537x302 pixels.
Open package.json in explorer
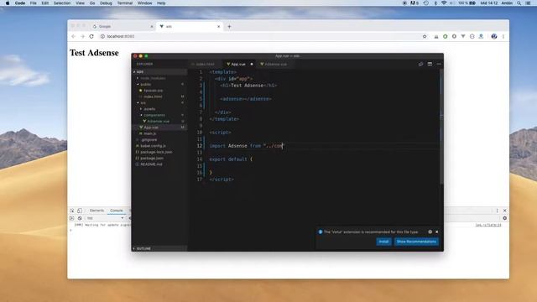pyautogui.click(x=159, y=159)
